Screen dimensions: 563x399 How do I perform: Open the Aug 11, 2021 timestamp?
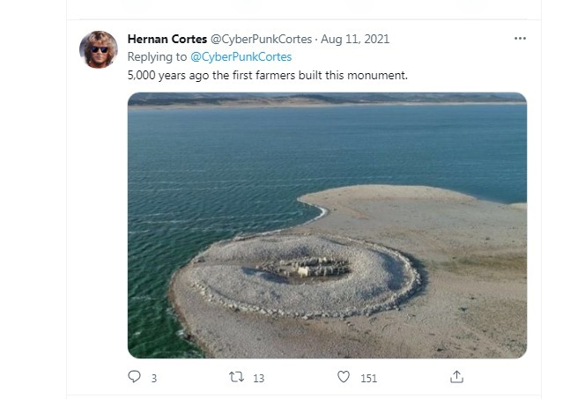355,40
